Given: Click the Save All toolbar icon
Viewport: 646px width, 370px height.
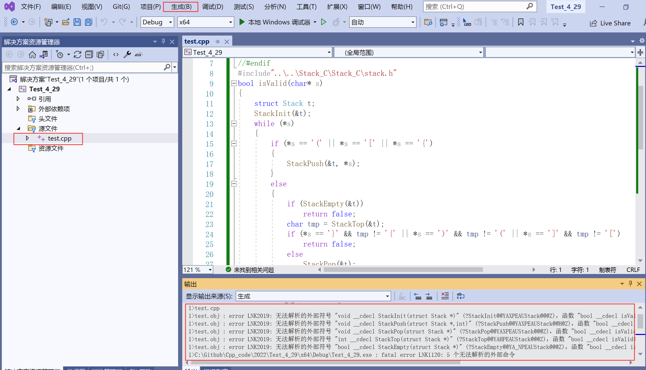Looking at the screenshot, I should point(89,22).
